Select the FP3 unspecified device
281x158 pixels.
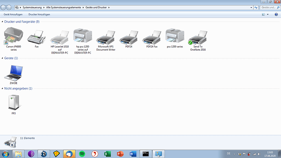pyautogui.click(x=13, y=105)
